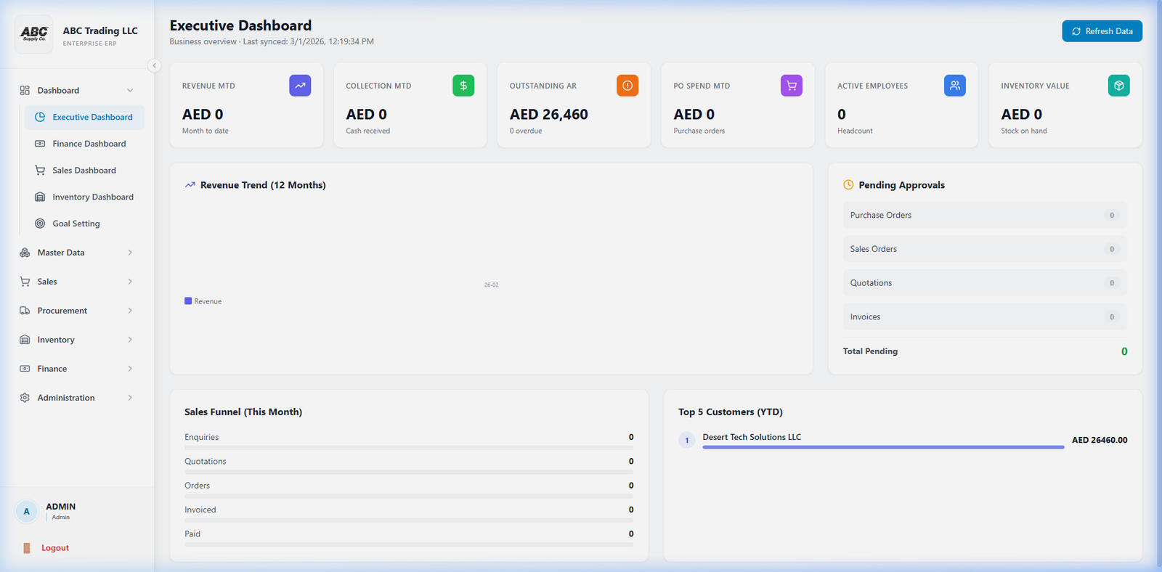This screenshot has height=572, width=1162.
Task: Open pending Quotations row
Action: click(x=985, y=283)
